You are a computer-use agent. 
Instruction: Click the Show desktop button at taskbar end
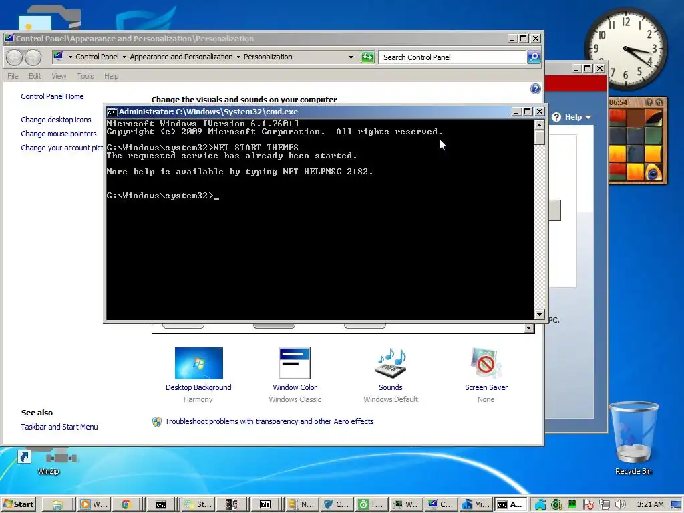click(x=676, y=505)
